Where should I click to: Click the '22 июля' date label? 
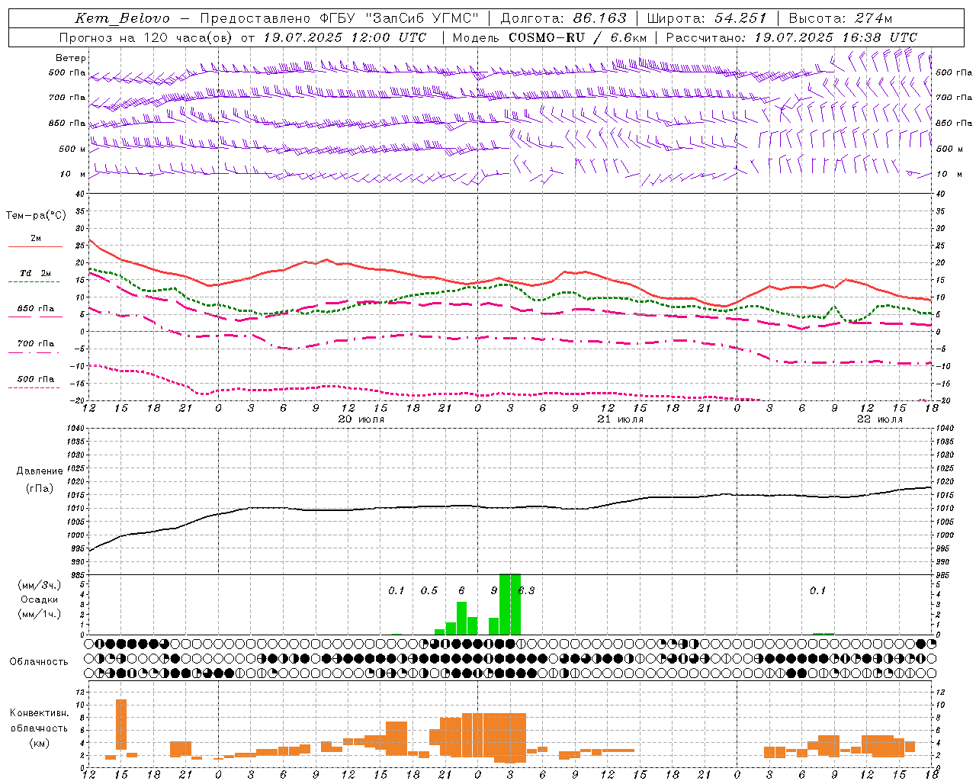880,419
